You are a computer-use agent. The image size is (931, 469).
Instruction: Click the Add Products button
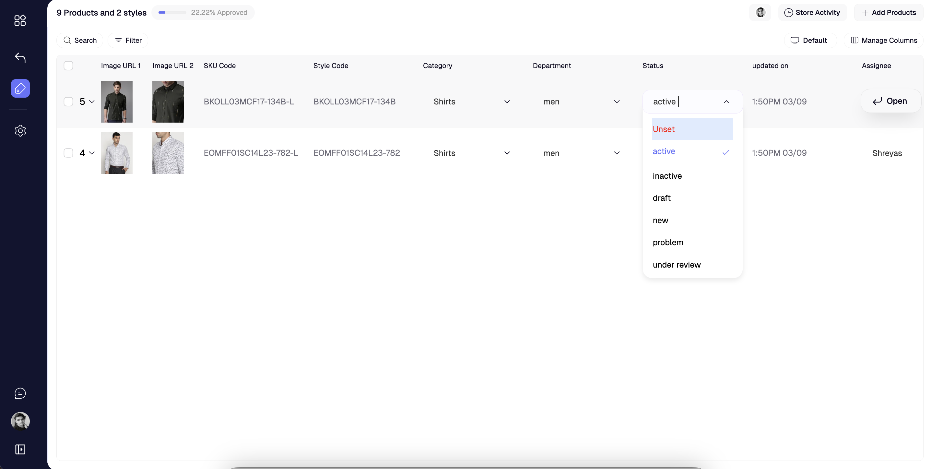(x=889, y=13)
